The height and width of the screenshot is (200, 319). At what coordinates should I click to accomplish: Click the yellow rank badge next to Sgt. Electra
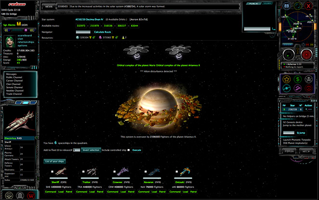[x=19, y=24]
